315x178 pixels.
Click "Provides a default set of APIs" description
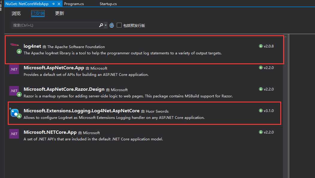(x=86, y=75)
